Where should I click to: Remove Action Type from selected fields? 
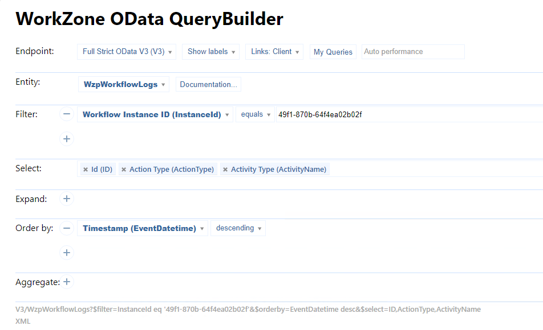click(124, 170)
